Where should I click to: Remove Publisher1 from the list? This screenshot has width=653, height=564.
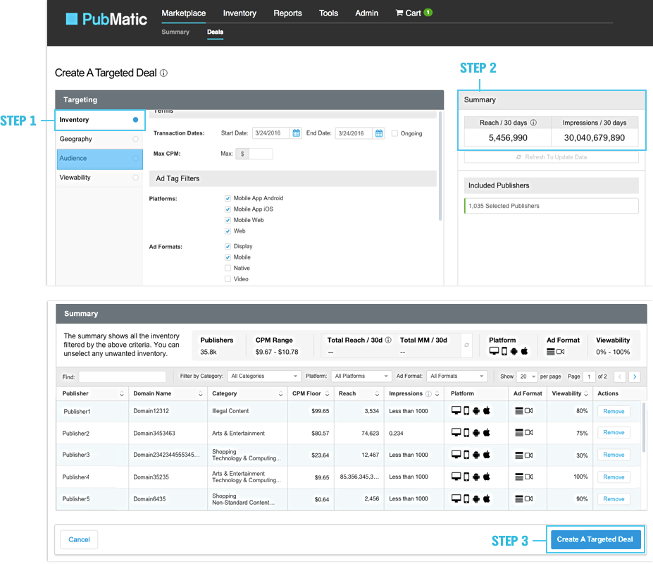(x=614, y=411)
